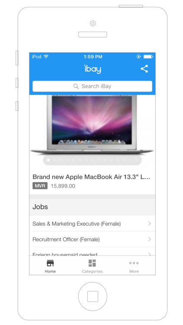Switch to the Categories tab label
The image size is (183, 325).
(92, 271)
